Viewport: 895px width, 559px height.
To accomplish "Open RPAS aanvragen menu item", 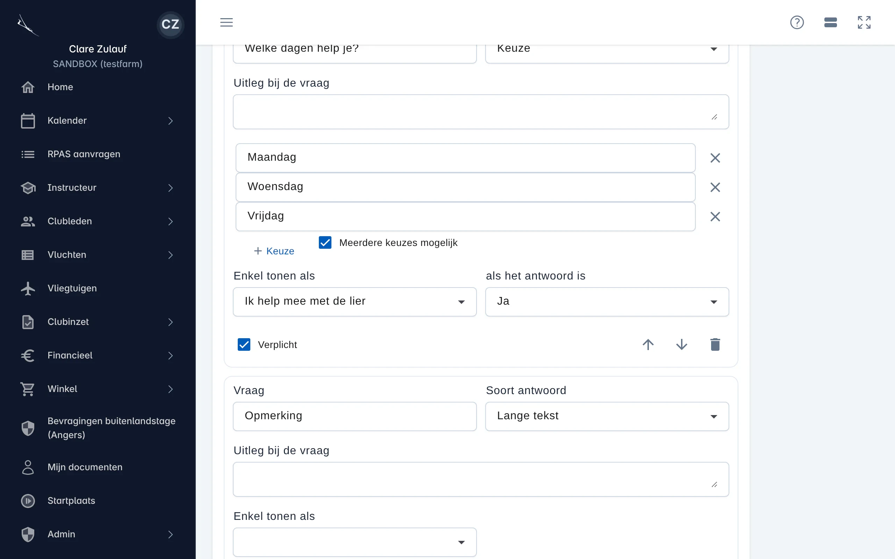I will [98, 154].
